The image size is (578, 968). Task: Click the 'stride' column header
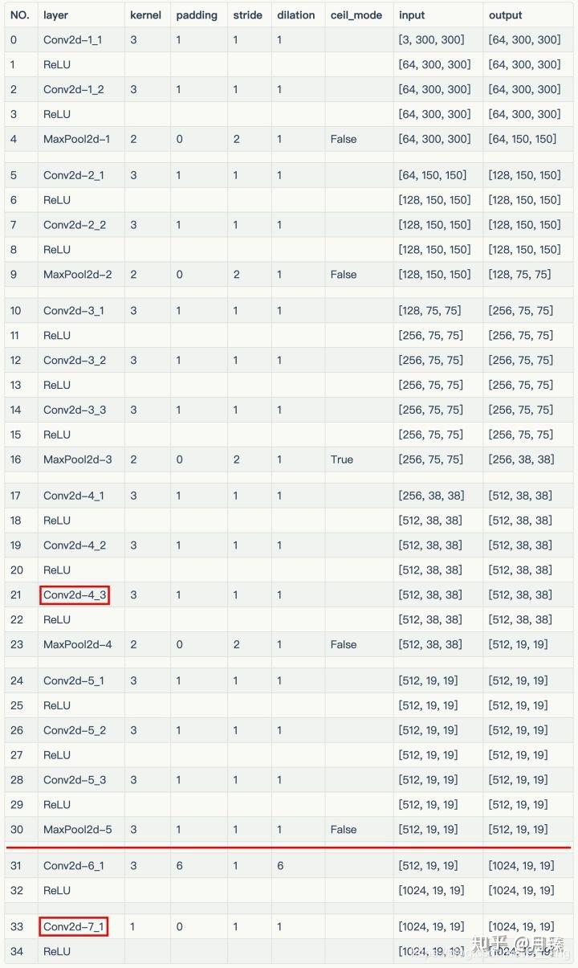(x=246, y=15)
